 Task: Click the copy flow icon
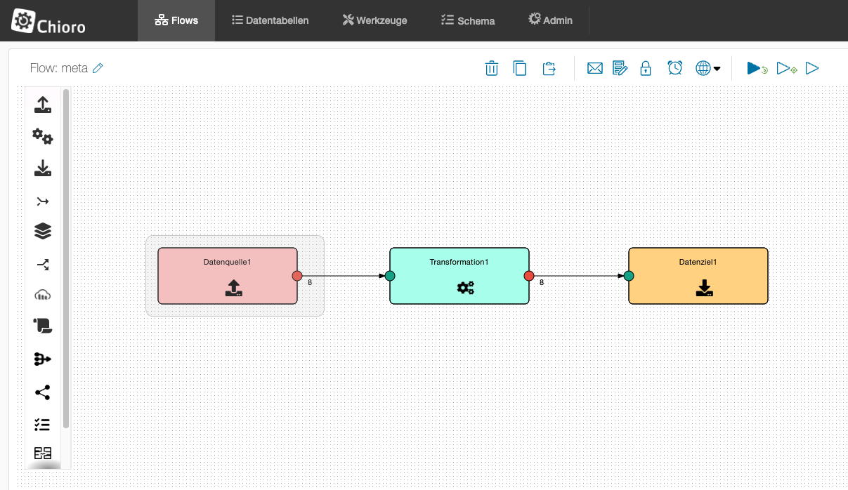click(x=520, y=68)
